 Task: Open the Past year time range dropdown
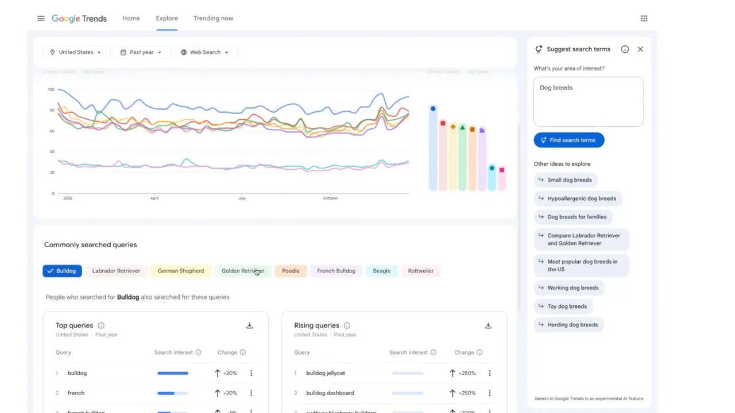(x=141, y=52)
